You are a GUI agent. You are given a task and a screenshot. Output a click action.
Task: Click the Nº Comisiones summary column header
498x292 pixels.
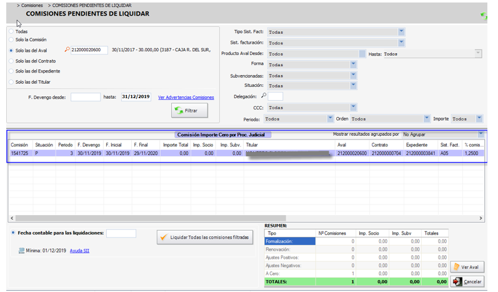point(336,233)
